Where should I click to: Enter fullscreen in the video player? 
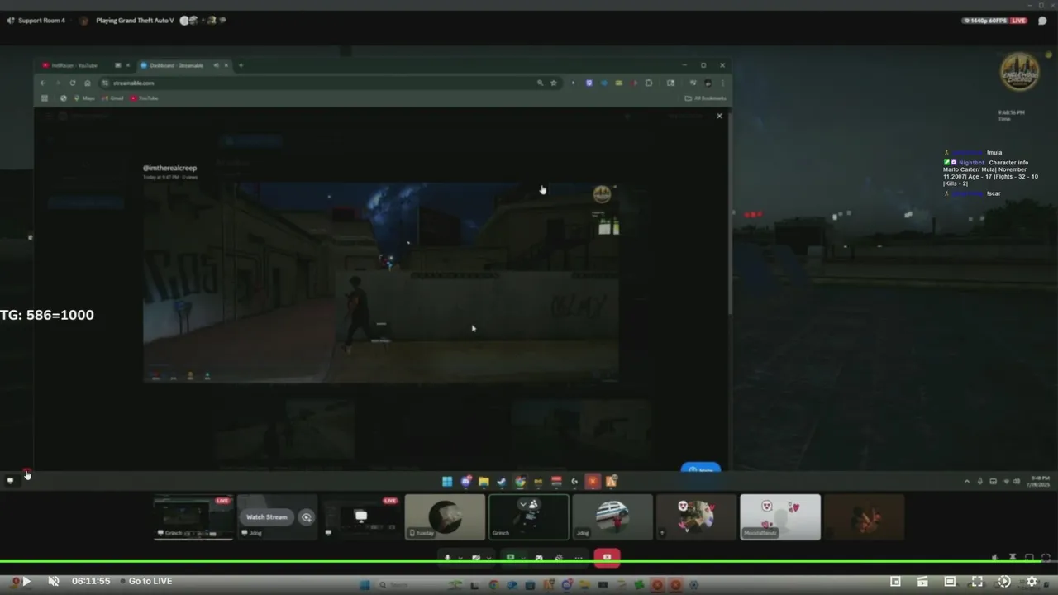(977, 582)
